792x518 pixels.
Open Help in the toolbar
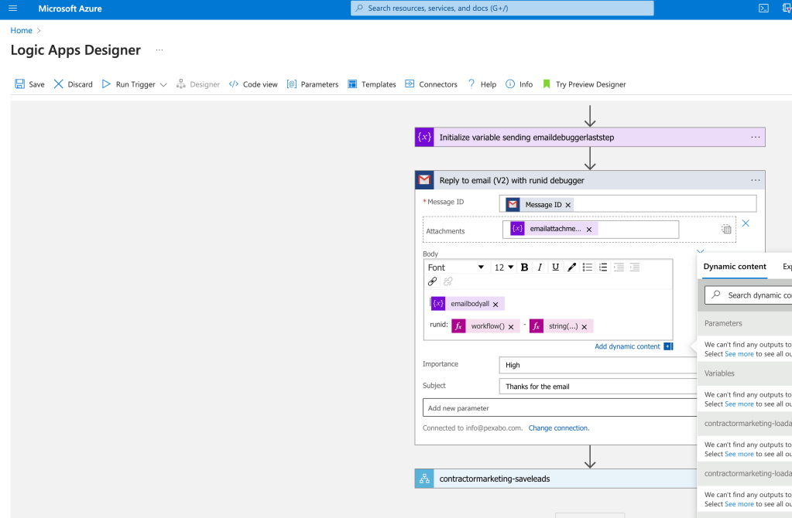pos(482,84)
